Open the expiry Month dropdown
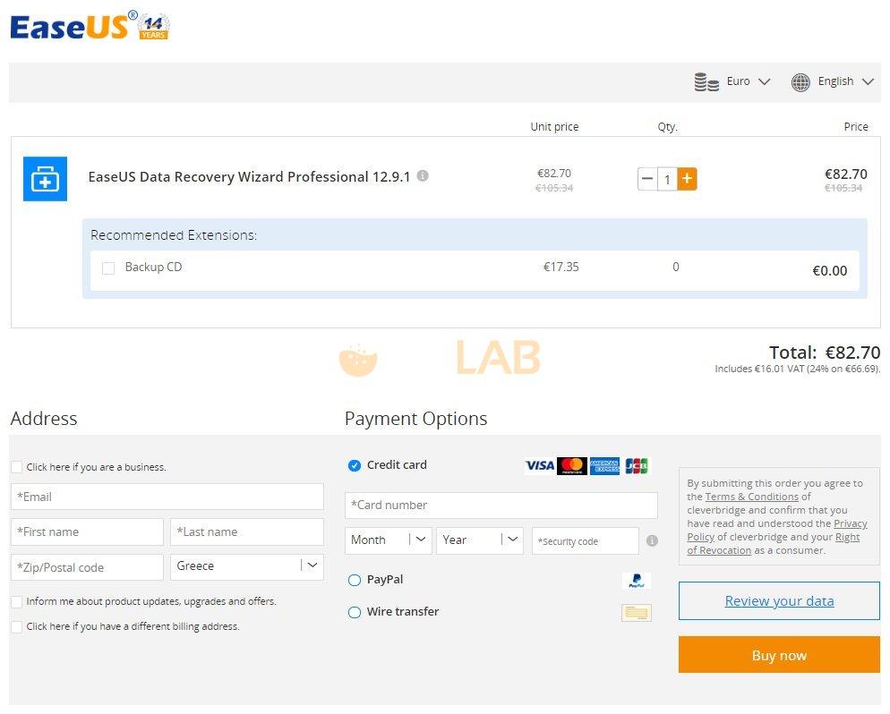The width and height of the screenshot is (890, 714). point(389,540)
